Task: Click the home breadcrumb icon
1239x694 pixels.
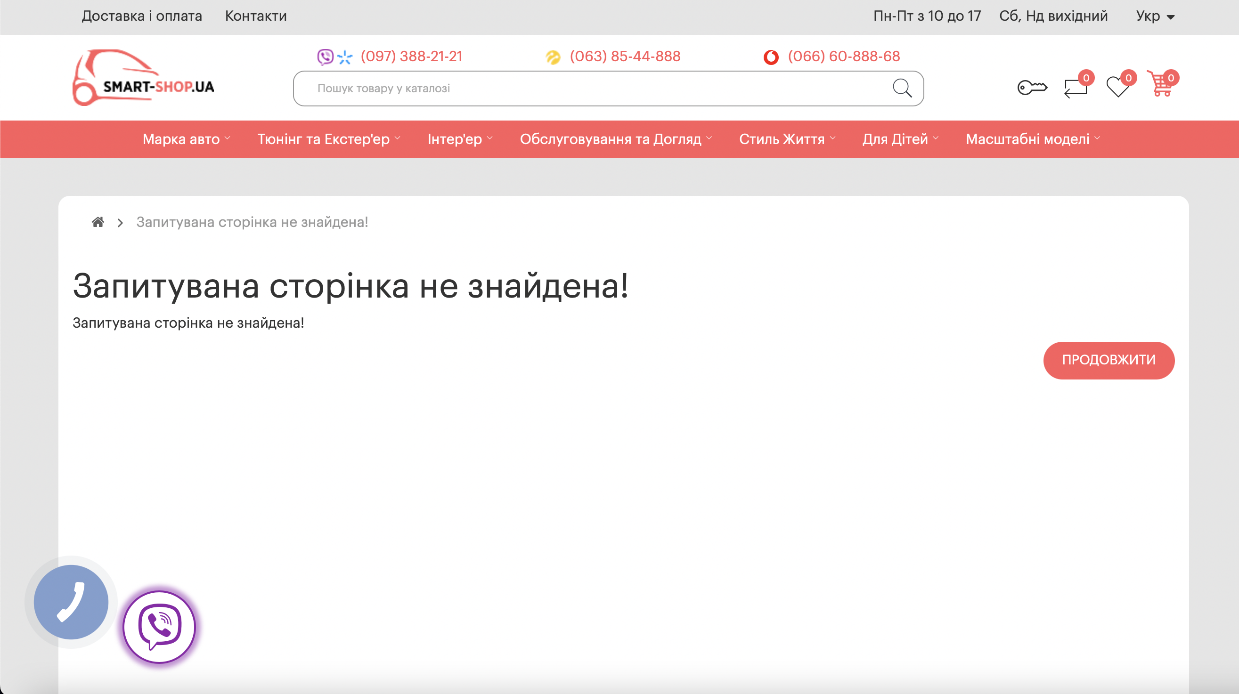Action: [x=98, y=222]
